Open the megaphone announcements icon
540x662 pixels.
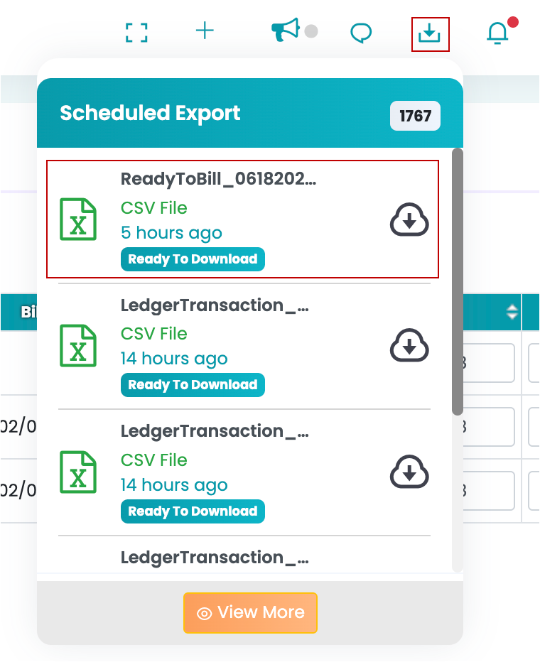(x=286, y=31)
